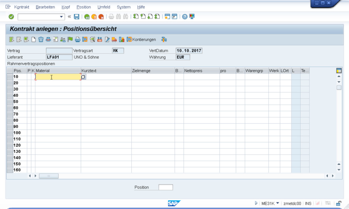Open the Umfeld menu
This screenshot has height=209, width=349.
coord(104,7)
